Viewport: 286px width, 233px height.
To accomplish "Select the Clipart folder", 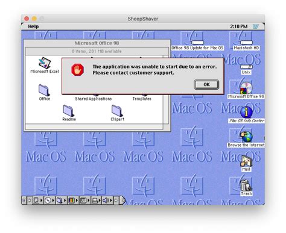I will (x=117, y=111).
